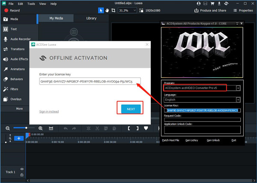This screenshot has width=257, height=183.
Task: Click Patch Host File in keygen
Action: [x=170, y=140]
